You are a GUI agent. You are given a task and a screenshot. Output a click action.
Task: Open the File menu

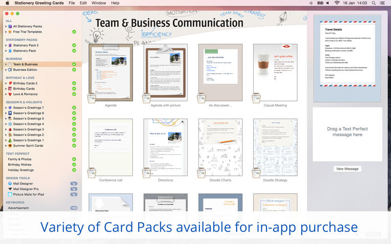click(x=72, y=3)
